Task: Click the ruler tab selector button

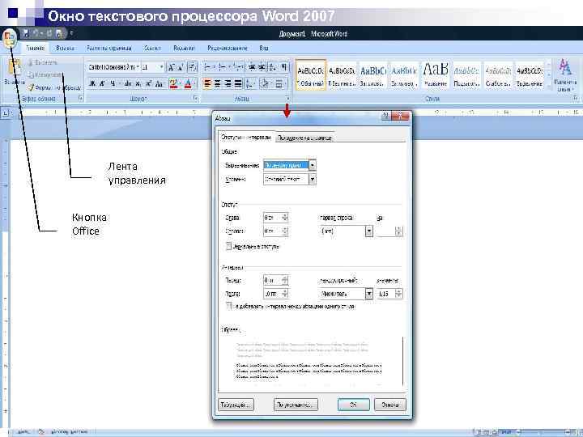Action: click(x=5, y=112)
